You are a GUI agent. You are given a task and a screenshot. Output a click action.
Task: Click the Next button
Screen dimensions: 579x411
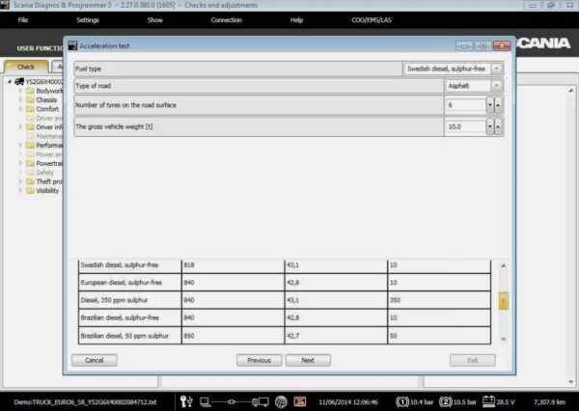pos(308,360)
